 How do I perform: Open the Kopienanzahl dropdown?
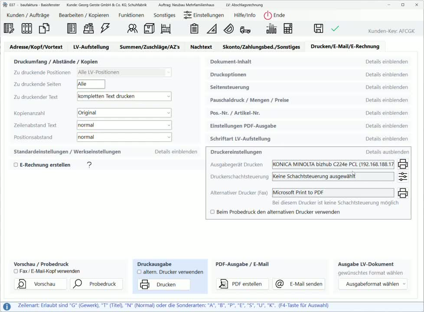pyautogui.click(x=124, y=113)
